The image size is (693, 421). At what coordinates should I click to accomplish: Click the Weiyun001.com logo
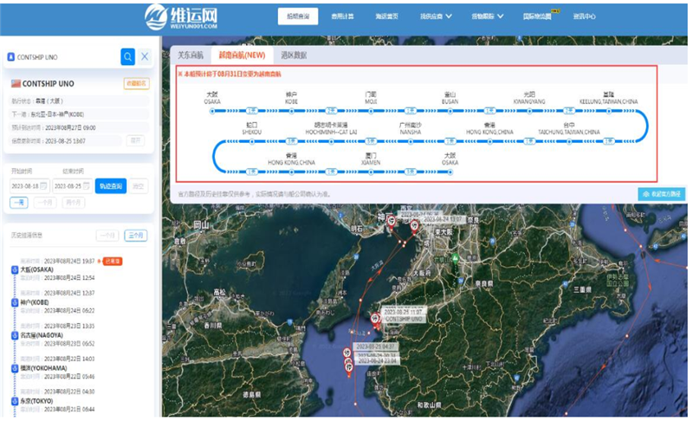pyautogui.click(x=181, y=16)
